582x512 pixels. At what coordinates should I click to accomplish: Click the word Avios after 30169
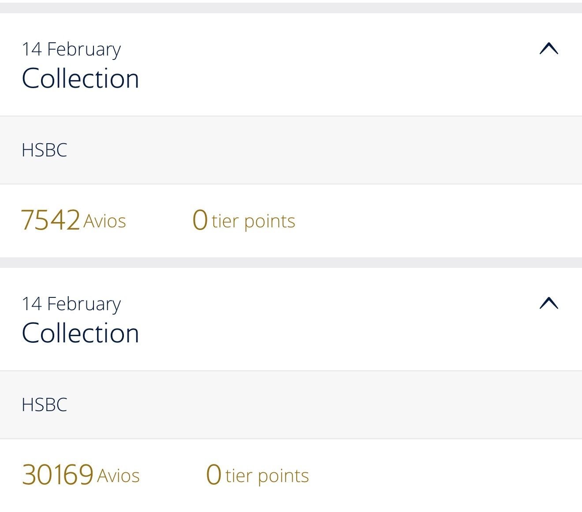119,476
